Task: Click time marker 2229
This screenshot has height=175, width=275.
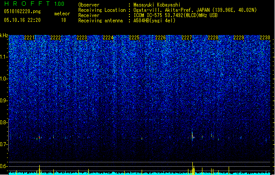Action: [x=239, y=38]
